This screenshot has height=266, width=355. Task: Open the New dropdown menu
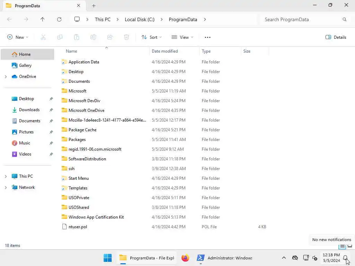18,37
